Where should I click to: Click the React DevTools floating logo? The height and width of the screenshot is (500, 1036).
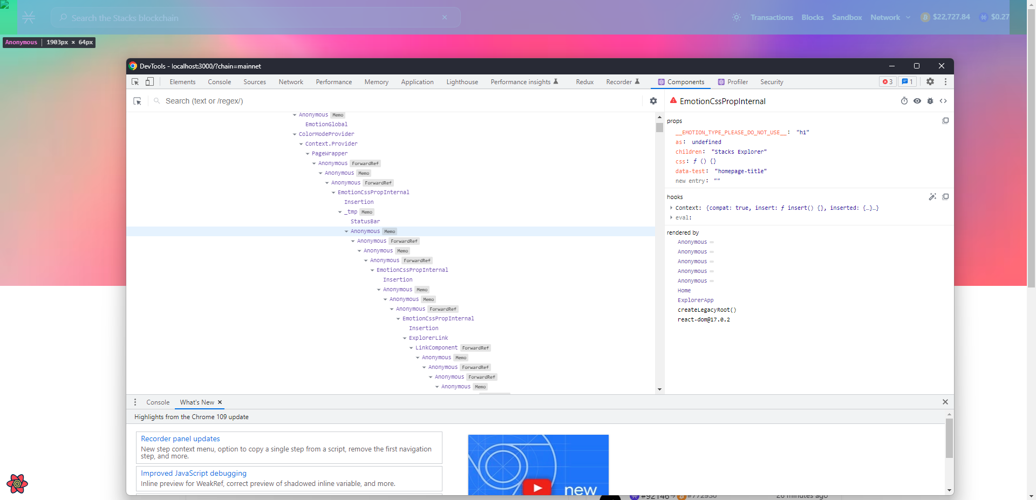tap(17, 484)
